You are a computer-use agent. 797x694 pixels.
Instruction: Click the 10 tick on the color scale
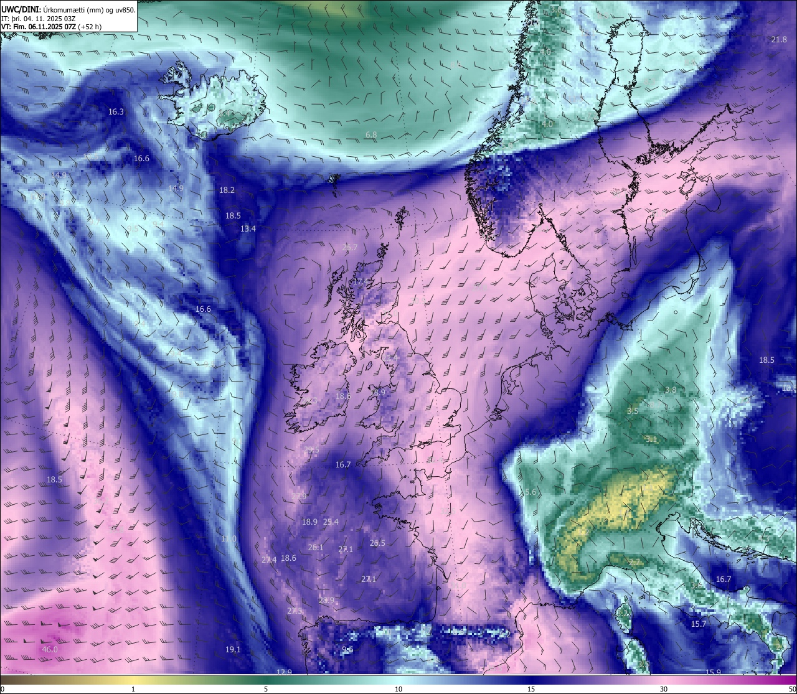398,689
